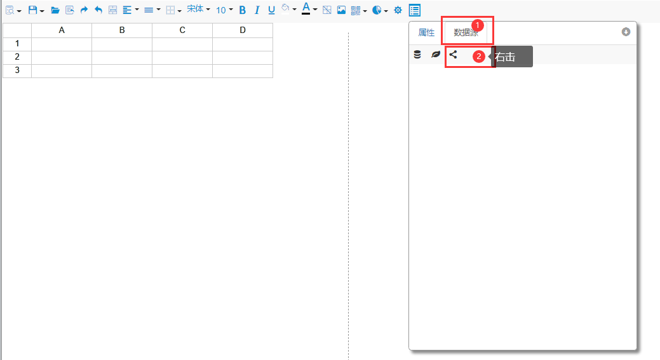Select column header D
This screenshot has width=660, height=360.
243,30
